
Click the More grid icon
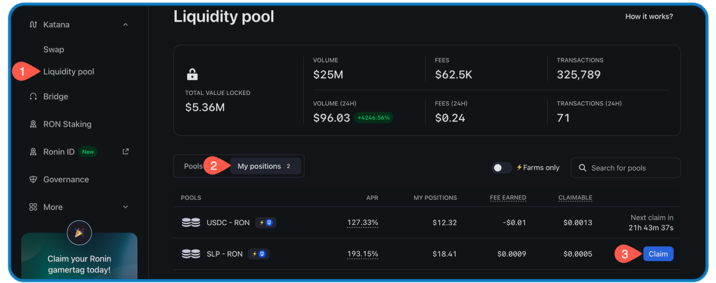[x=33, y=207]
